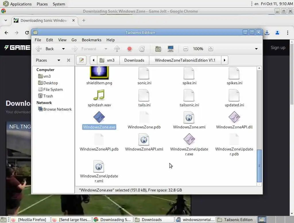Screen dimensions: 294x223
Task: Open the View menu
Action: click(x=62, y=40)
